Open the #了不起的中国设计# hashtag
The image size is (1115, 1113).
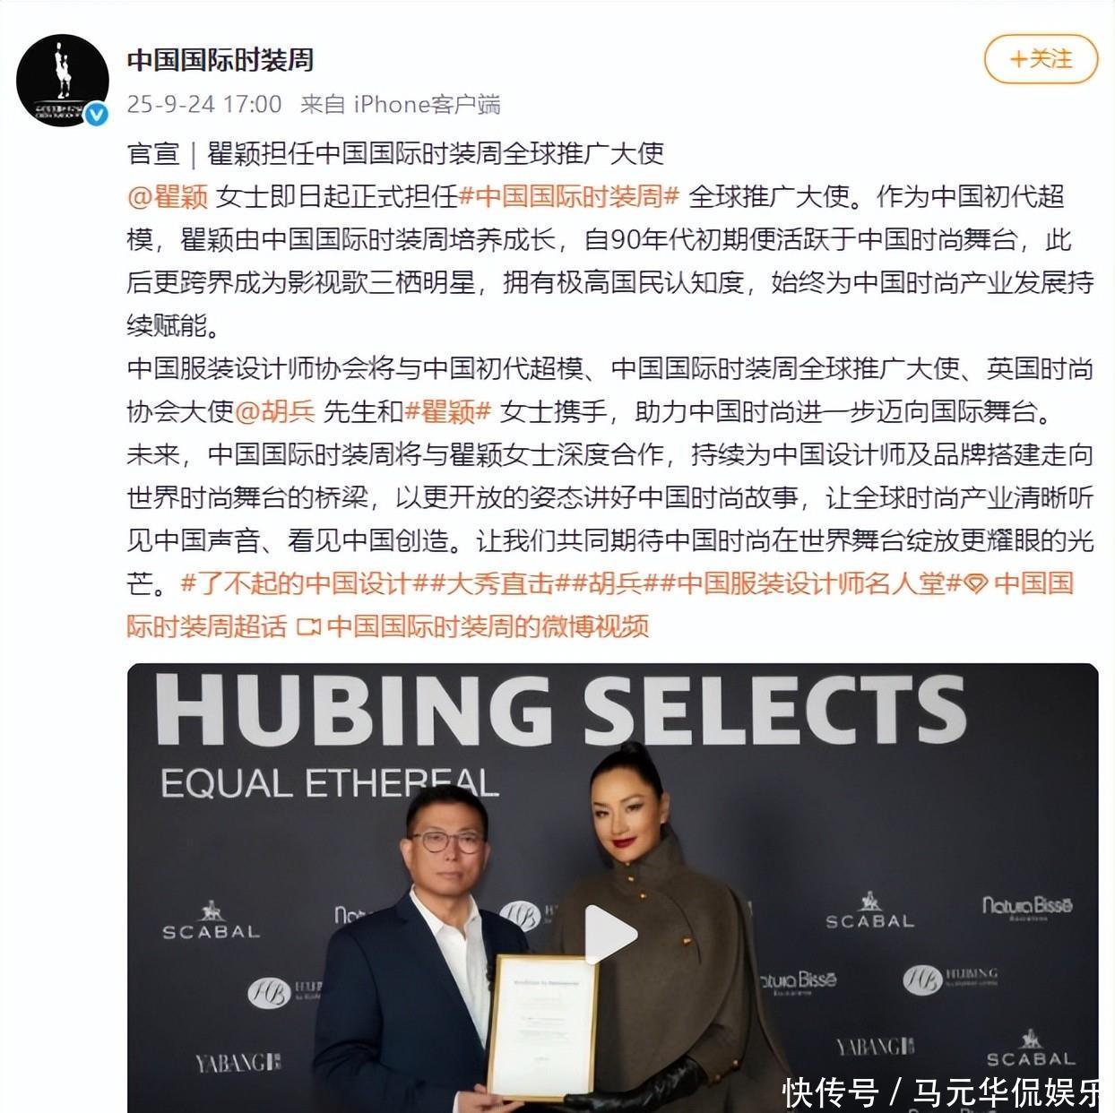[x=304, y=583]
